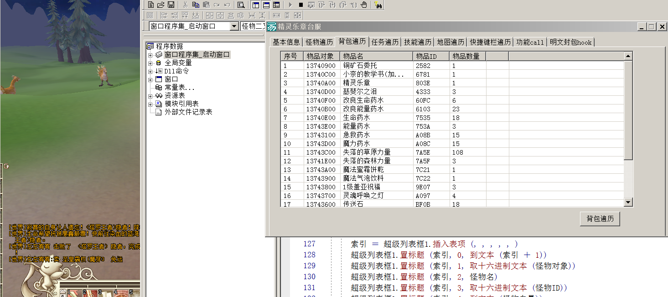The height and width of the screenshot is (297, 668).
Task: Click the 物品对象 column header
Action: [x=322, y=56]
